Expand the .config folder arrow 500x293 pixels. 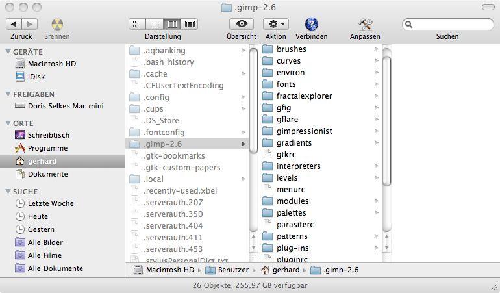pyautogui.click(x=244, y=97)
